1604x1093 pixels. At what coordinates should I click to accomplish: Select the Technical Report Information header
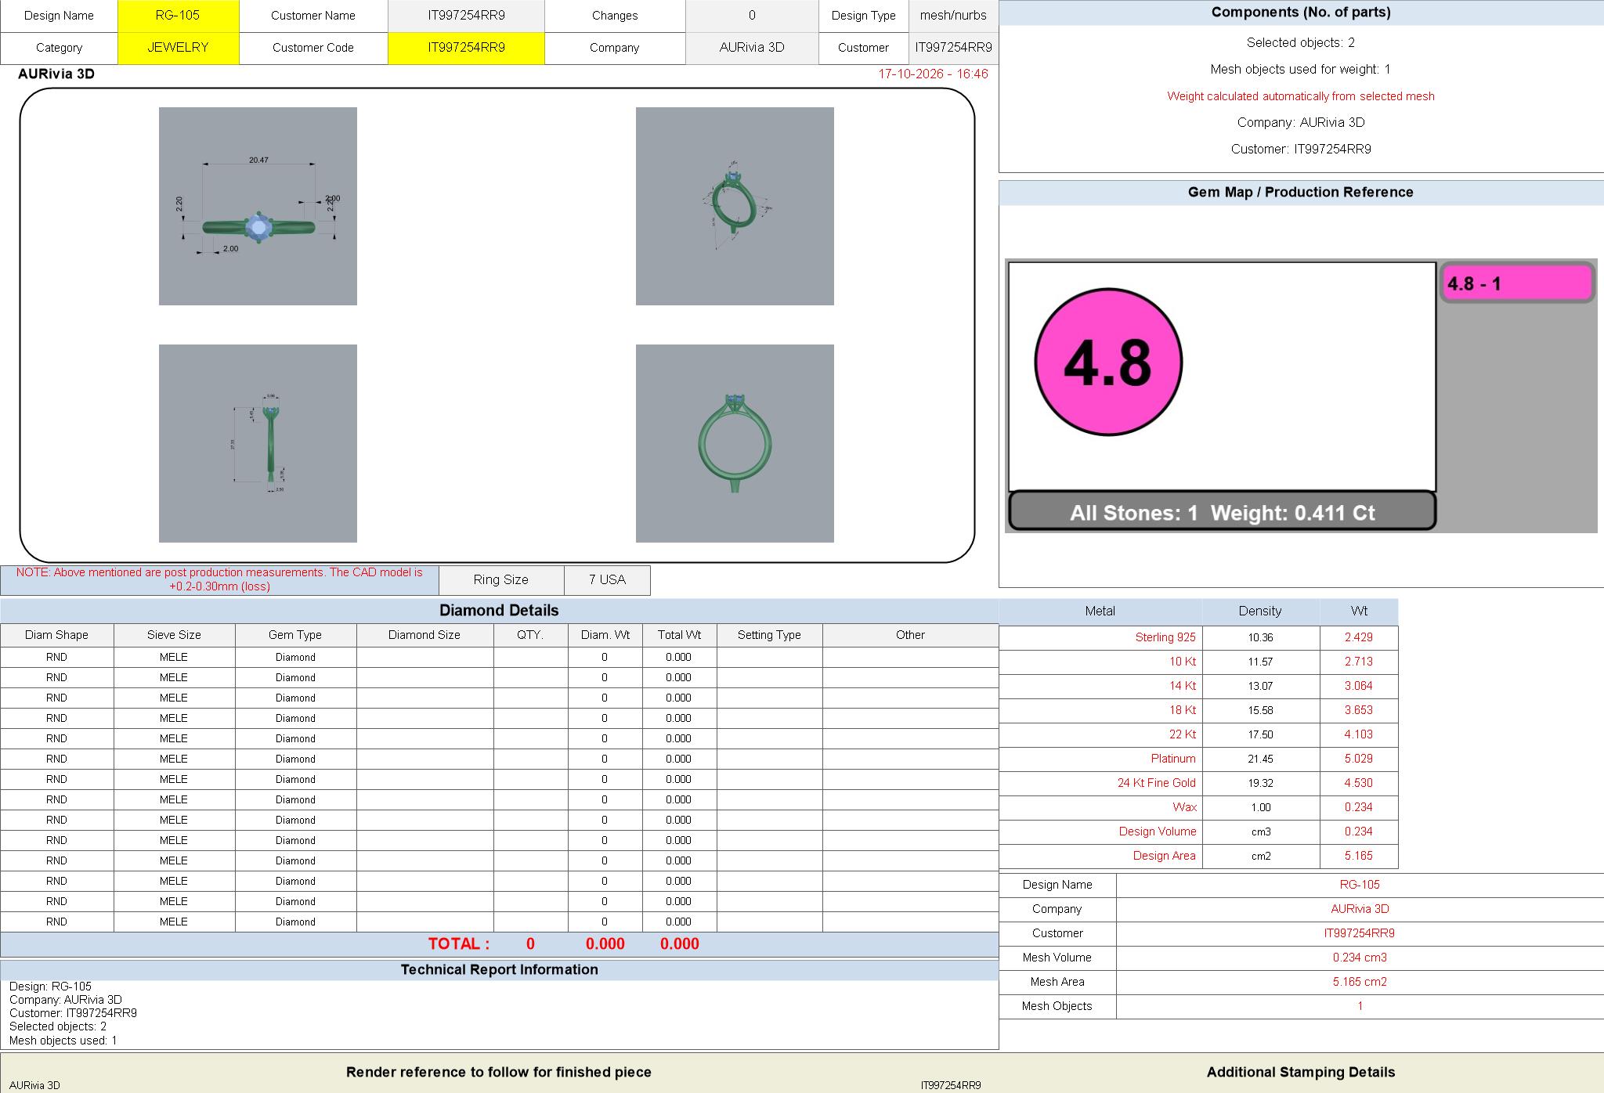(x=499, y=970)
